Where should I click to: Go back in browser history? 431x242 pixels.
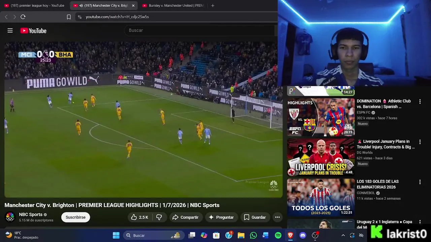click(6, 17)
